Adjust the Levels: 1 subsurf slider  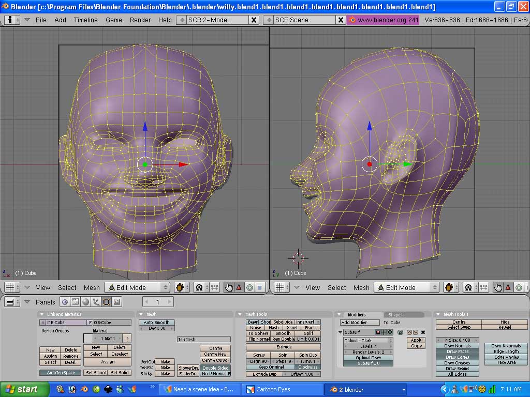click(x=368, y=346)
